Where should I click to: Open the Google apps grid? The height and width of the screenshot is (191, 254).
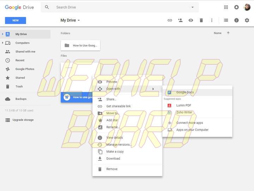pos(226,7)
